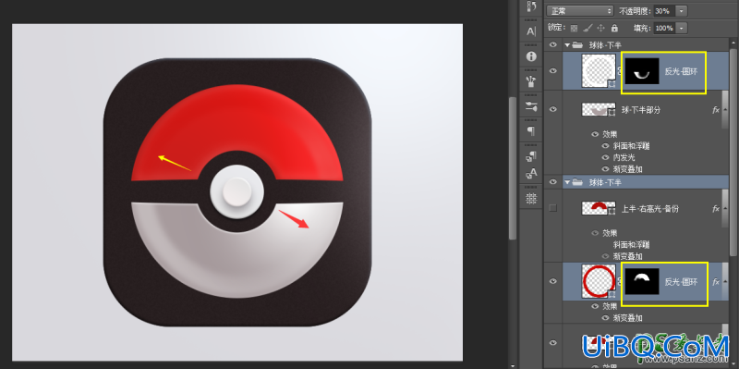739x369 pixels.
Task: Click the lock image pixels brush icon
Action: click(x=588, y=28)
